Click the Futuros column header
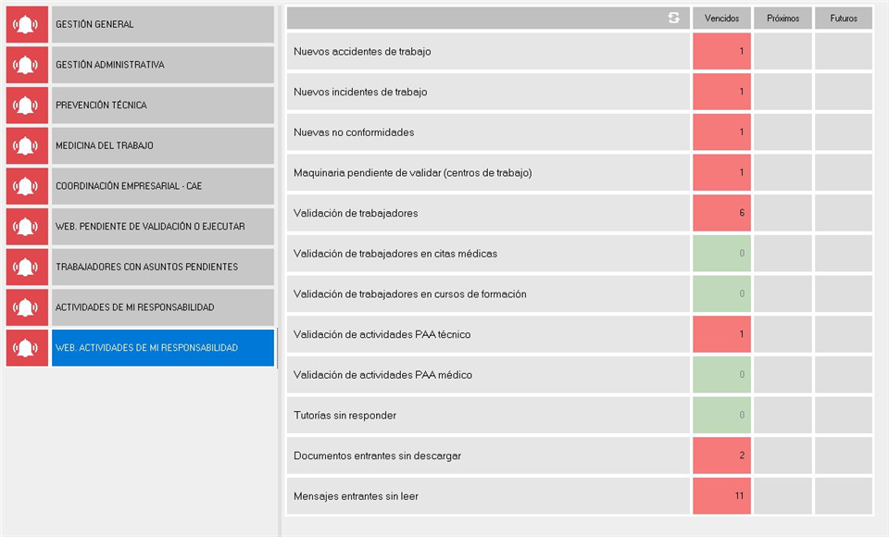The height and width of the screenshot is (537, 889). pos(844,19)
